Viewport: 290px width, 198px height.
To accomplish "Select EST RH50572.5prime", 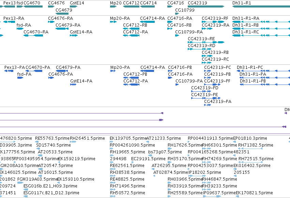I will (x=127, y=193).
